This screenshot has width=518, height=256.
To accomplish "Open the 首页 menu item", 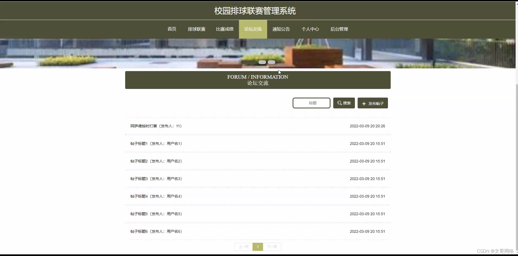I will coord(172,29).
